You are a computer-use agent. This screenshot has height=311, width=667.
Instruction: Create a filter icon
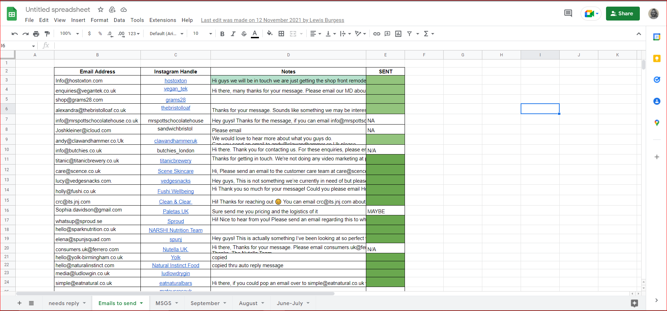(x=409, y=34)
